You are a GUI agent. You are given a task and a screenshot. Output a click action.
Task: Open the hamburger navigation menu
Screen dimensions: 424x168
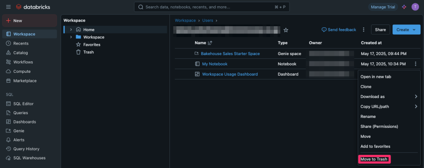[x=8, y=7]
